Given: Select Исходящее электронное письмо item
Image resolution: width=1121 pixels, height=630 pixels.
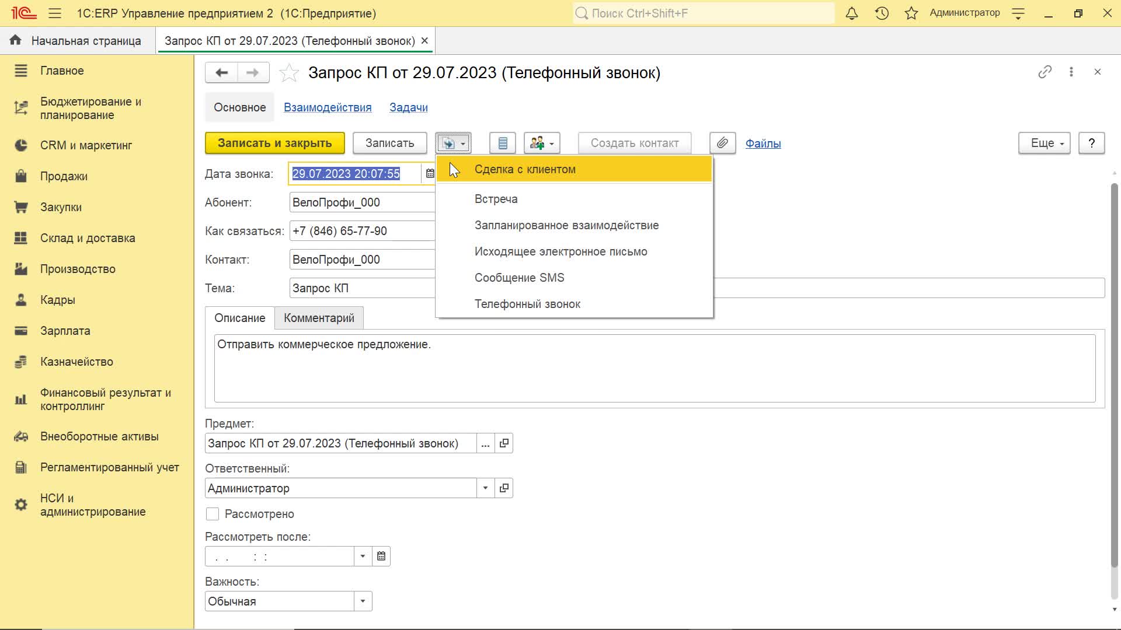Looking at the screenshot, I should pos(575,251).
